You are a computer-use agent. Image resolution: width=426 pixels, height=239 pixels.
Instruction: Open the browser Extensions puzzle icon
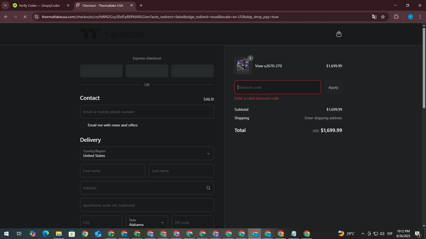(x=396, y=17)
